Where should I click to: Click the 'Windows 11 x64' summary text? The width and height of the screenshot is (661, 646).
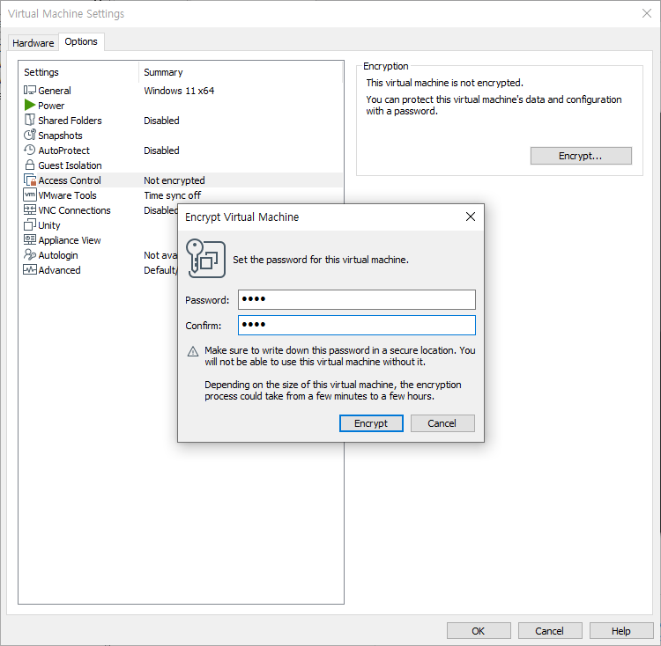click(179, 91)
